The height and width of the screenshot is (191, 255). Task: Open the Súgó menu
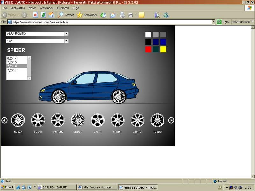76,8
